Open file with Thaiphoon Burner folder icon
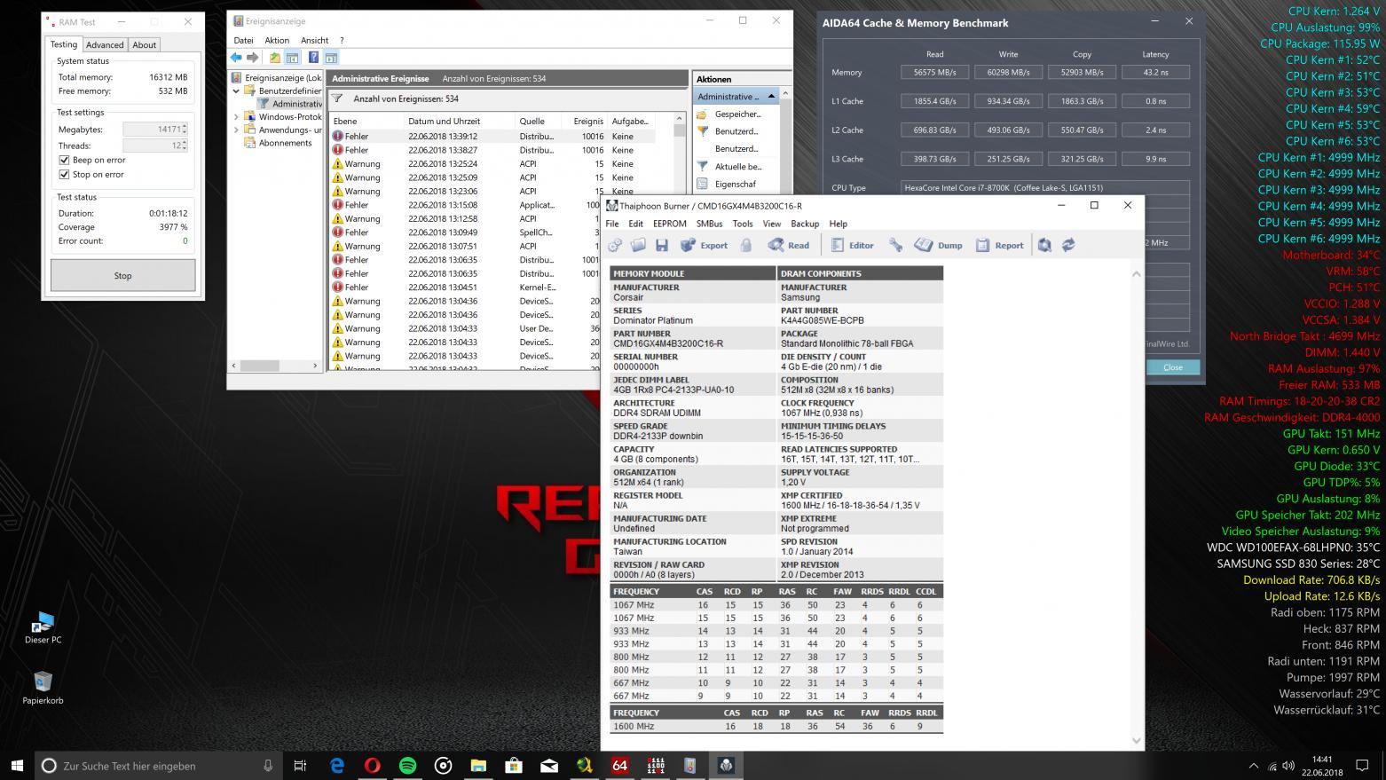 point(638,246)
